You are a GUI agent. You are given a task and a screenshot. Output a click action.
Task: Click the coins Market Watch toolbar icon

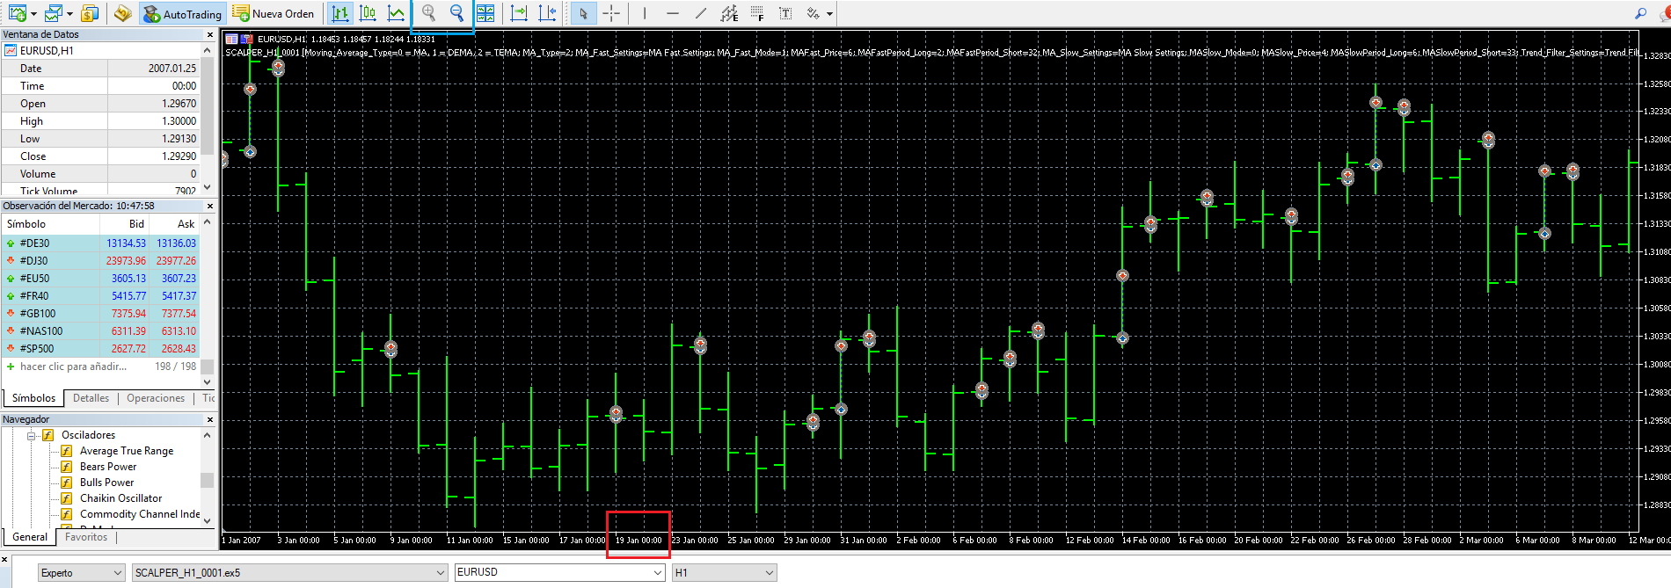(89, 13)
